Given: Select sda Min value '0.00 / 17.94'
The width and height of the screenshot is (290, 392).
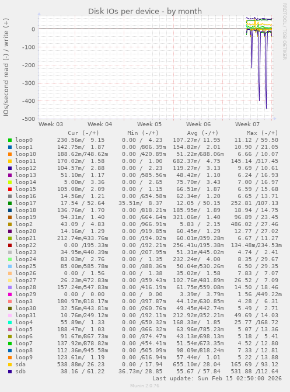Looking at the screenshot, I should tap(142, 364).
